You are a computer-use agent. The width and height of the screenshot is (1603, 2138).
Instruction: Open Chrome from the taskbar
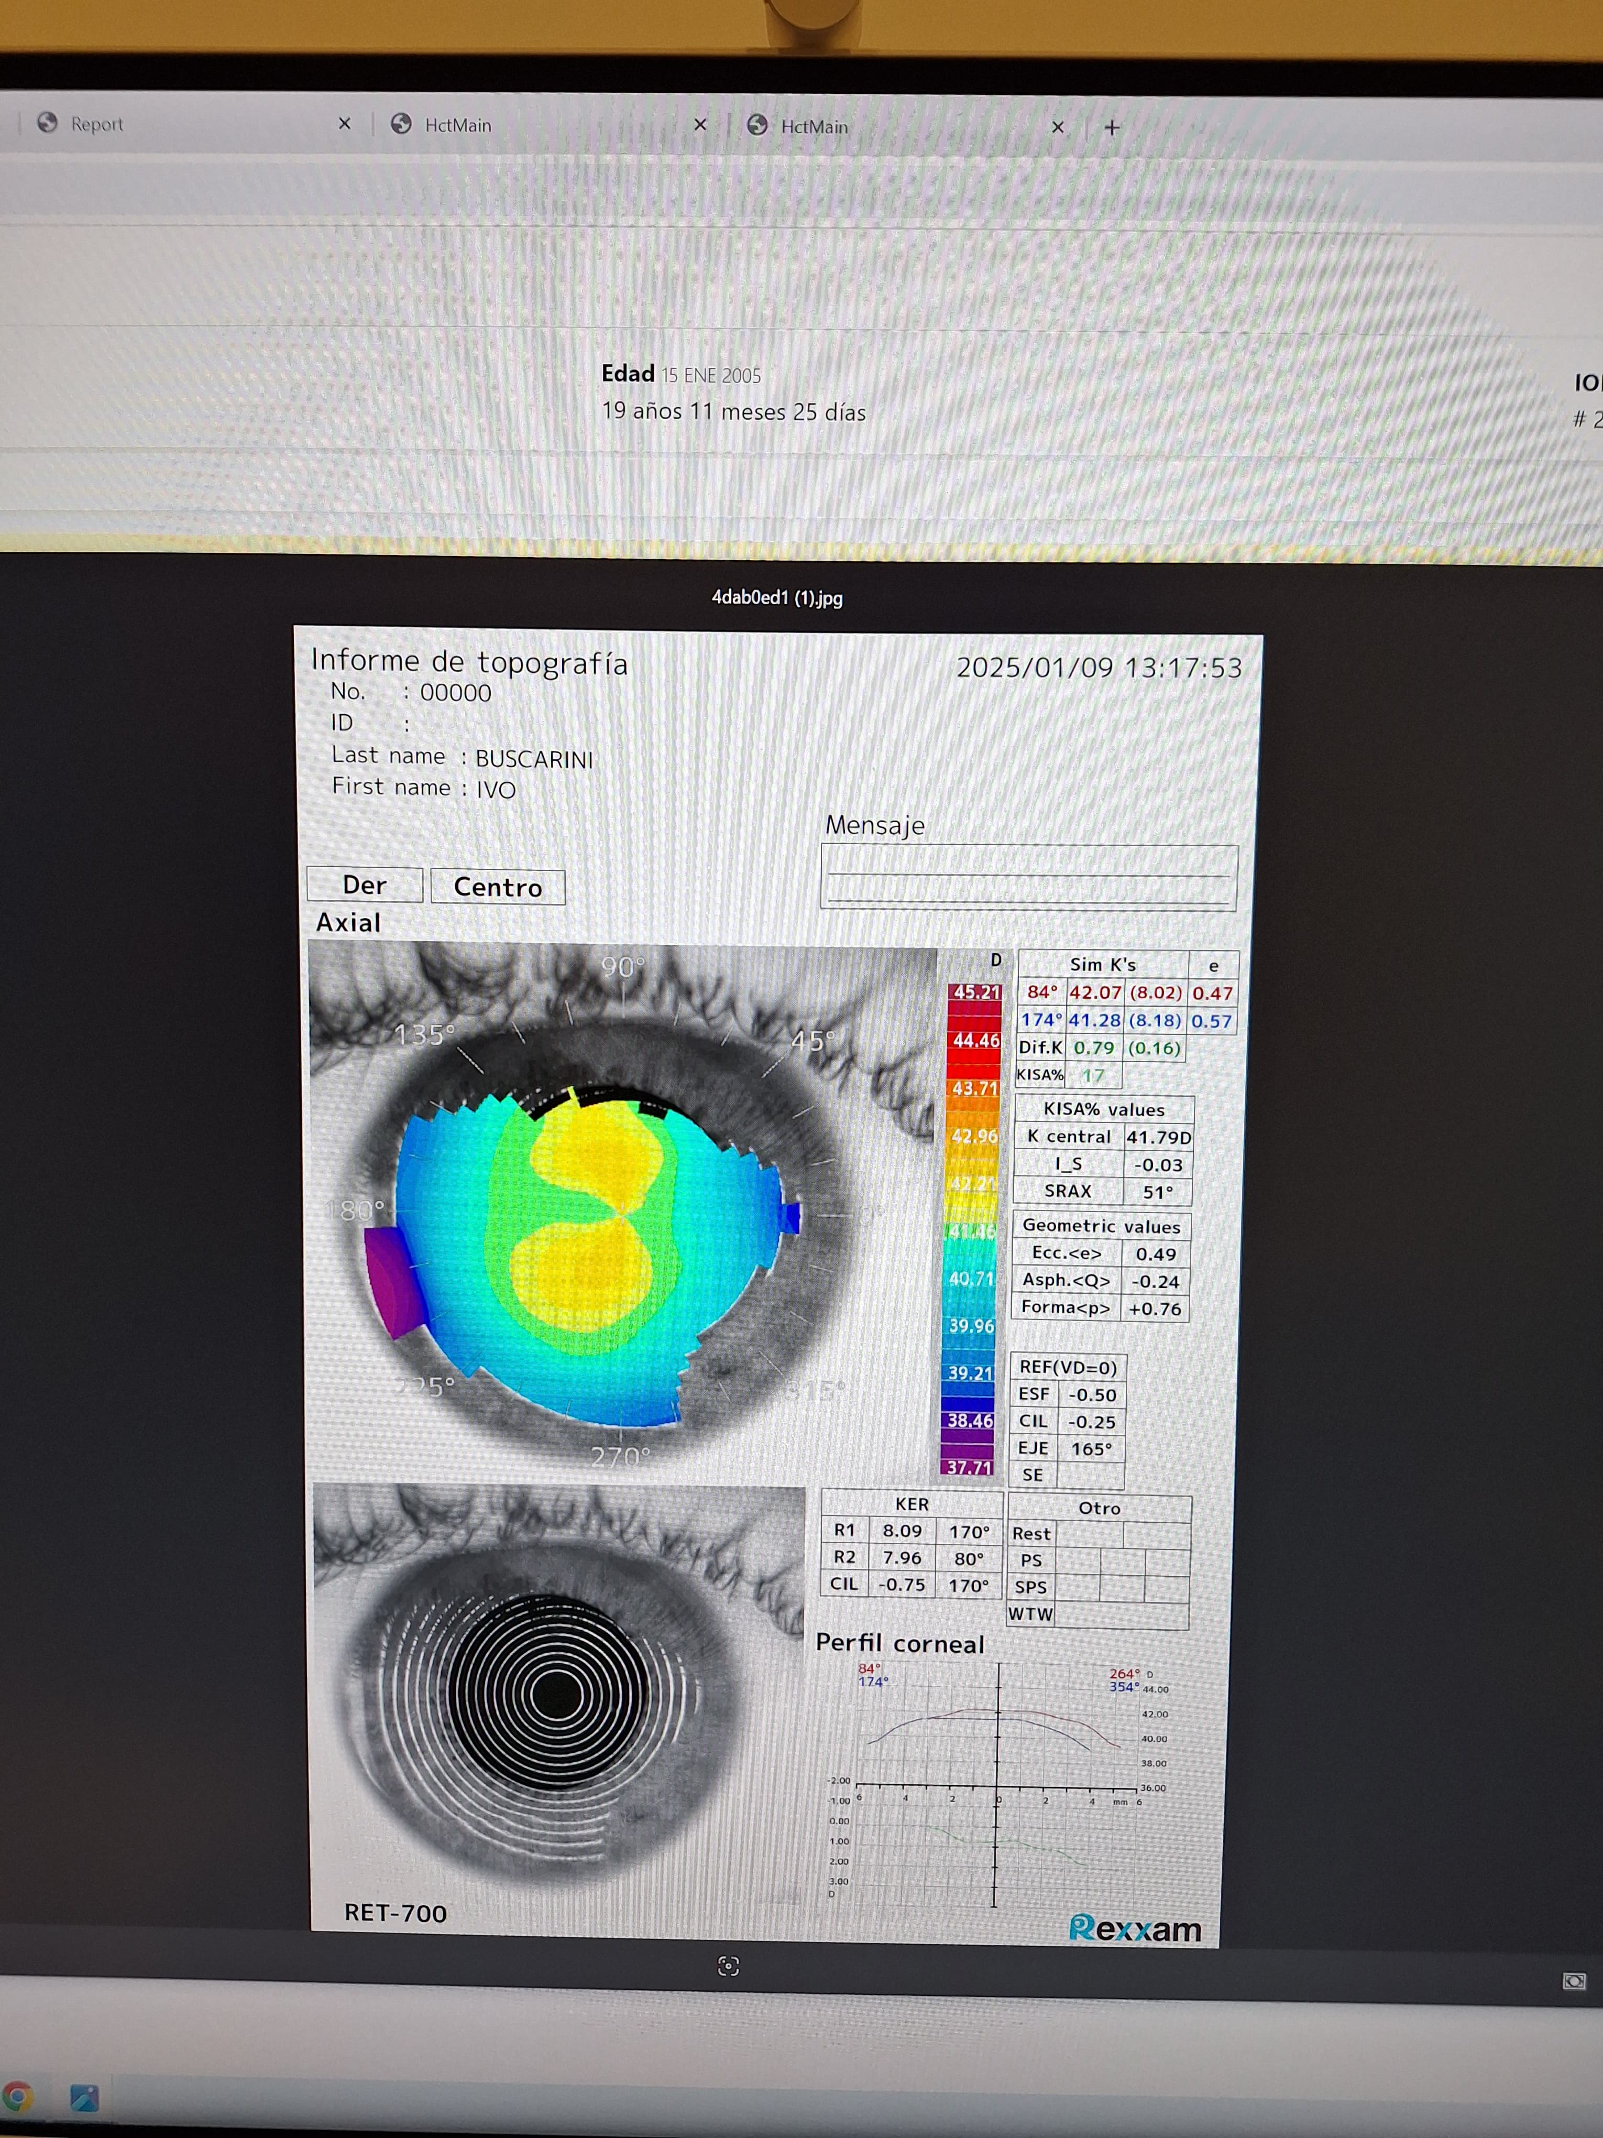click(x=17, y=2096)
